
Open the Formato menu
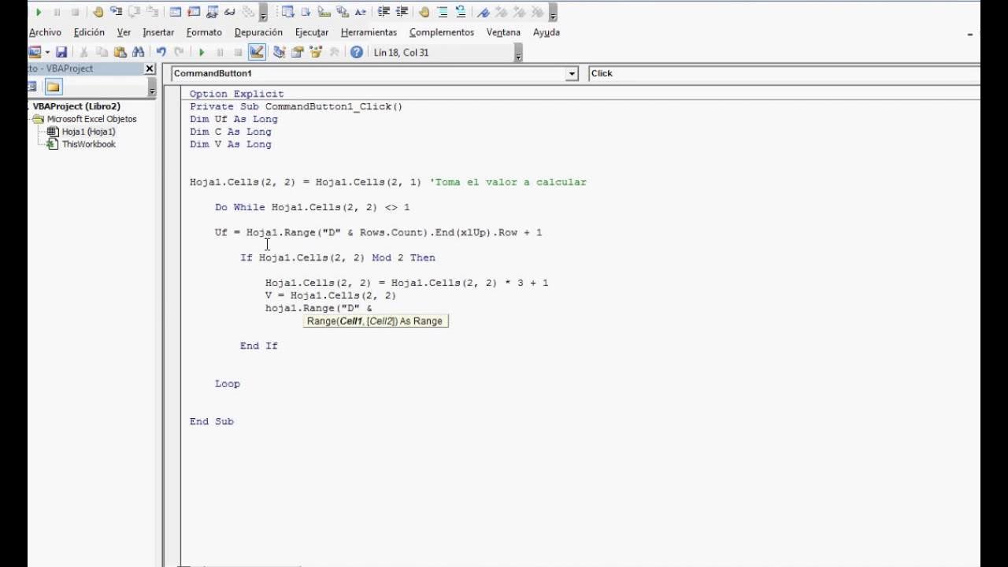(204, 32)
